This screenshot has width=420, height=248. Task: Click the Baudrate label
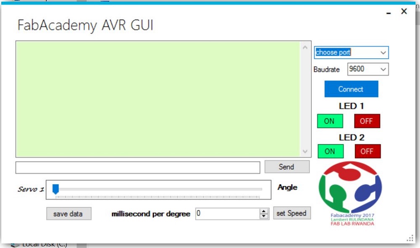326,70
